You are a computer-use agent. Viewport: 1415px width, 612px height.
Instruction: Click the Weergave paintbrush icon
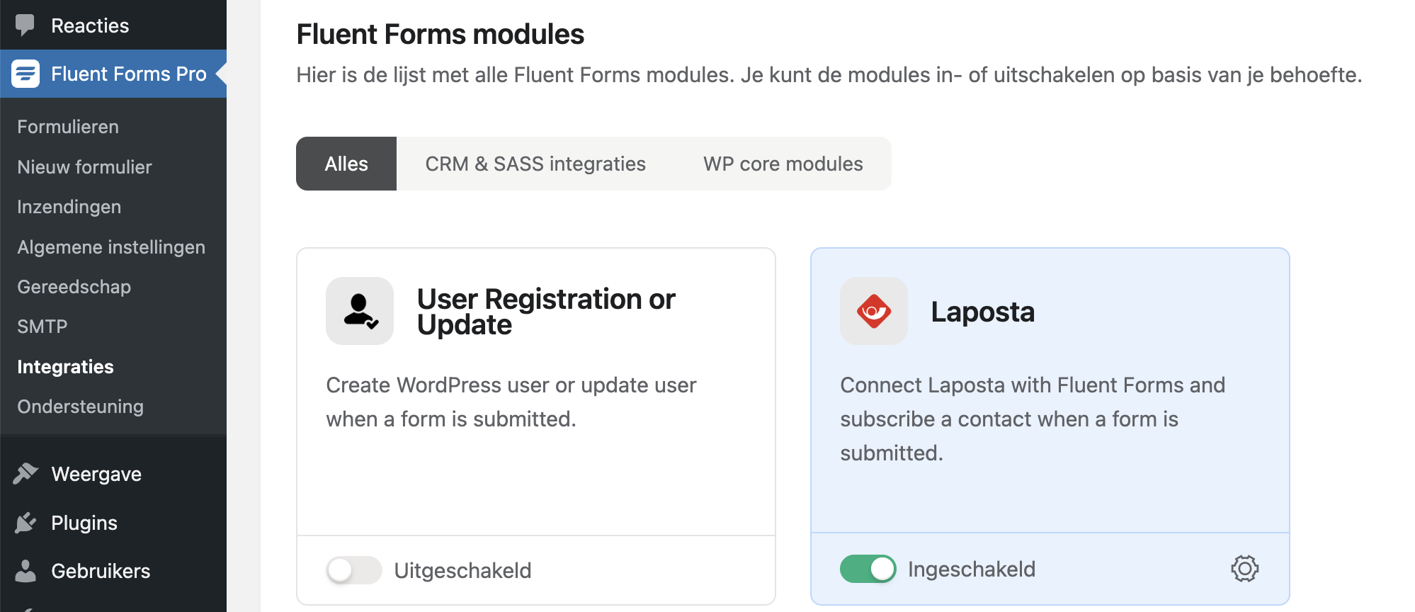[25, 474]
